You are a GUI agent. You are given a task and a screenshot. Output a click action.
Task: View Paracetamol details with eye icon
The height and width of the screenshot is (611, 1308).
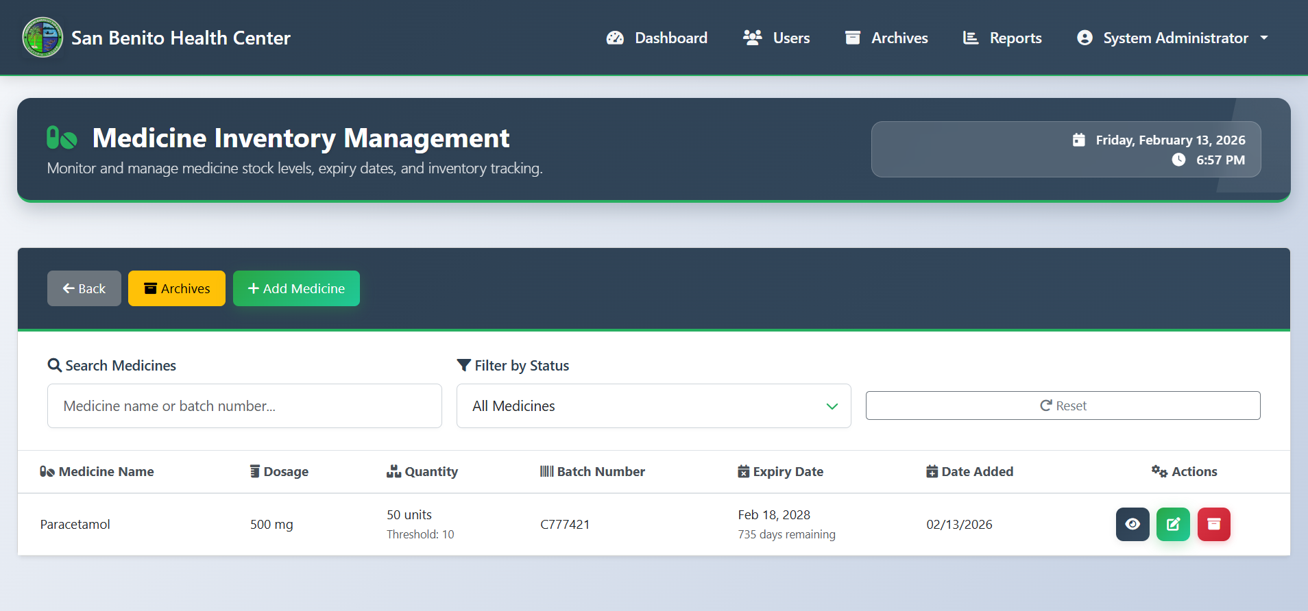point(1133,524)
